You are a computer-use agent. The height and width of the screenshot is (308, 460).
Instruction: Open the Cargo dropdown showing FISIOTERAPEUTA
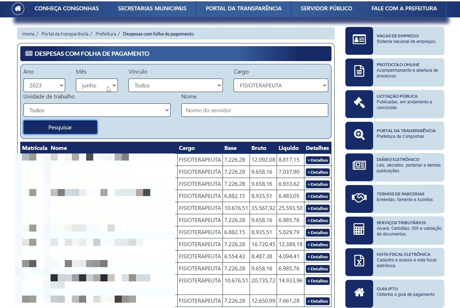pos(281,85)
